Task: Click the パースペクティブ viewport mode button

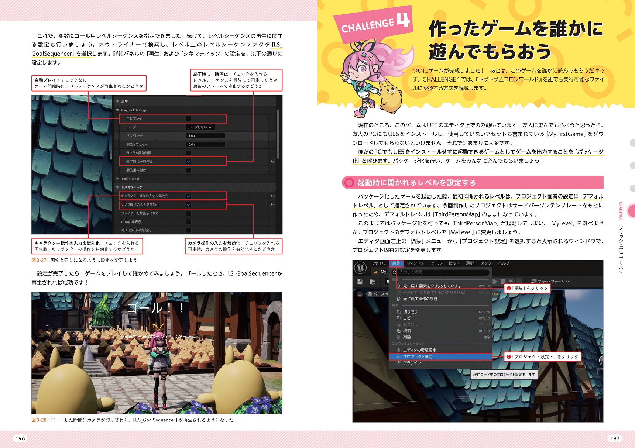Action: coord(377,294)
